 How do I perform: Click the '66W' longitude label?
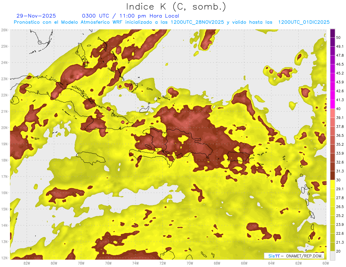pyautogui.click(x=244, y=263)
